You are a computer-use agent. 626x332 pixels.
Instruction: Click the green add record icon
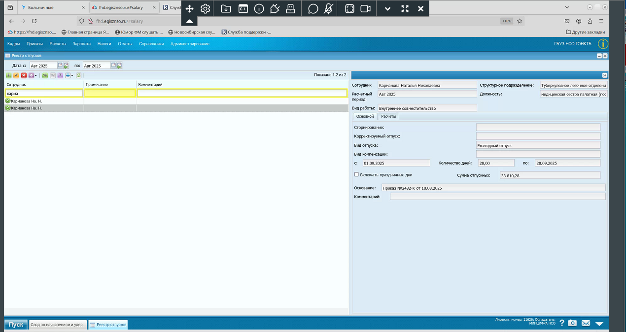8,75
